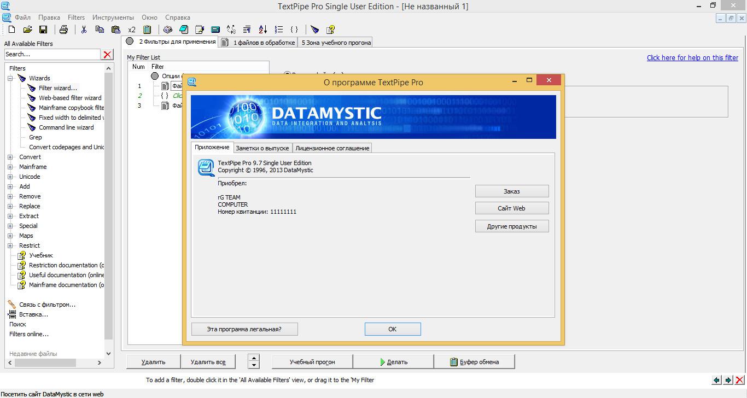This screenshot has height=398, width=747.
Task: Open the Инструменты menu
Action: (113, 17)
